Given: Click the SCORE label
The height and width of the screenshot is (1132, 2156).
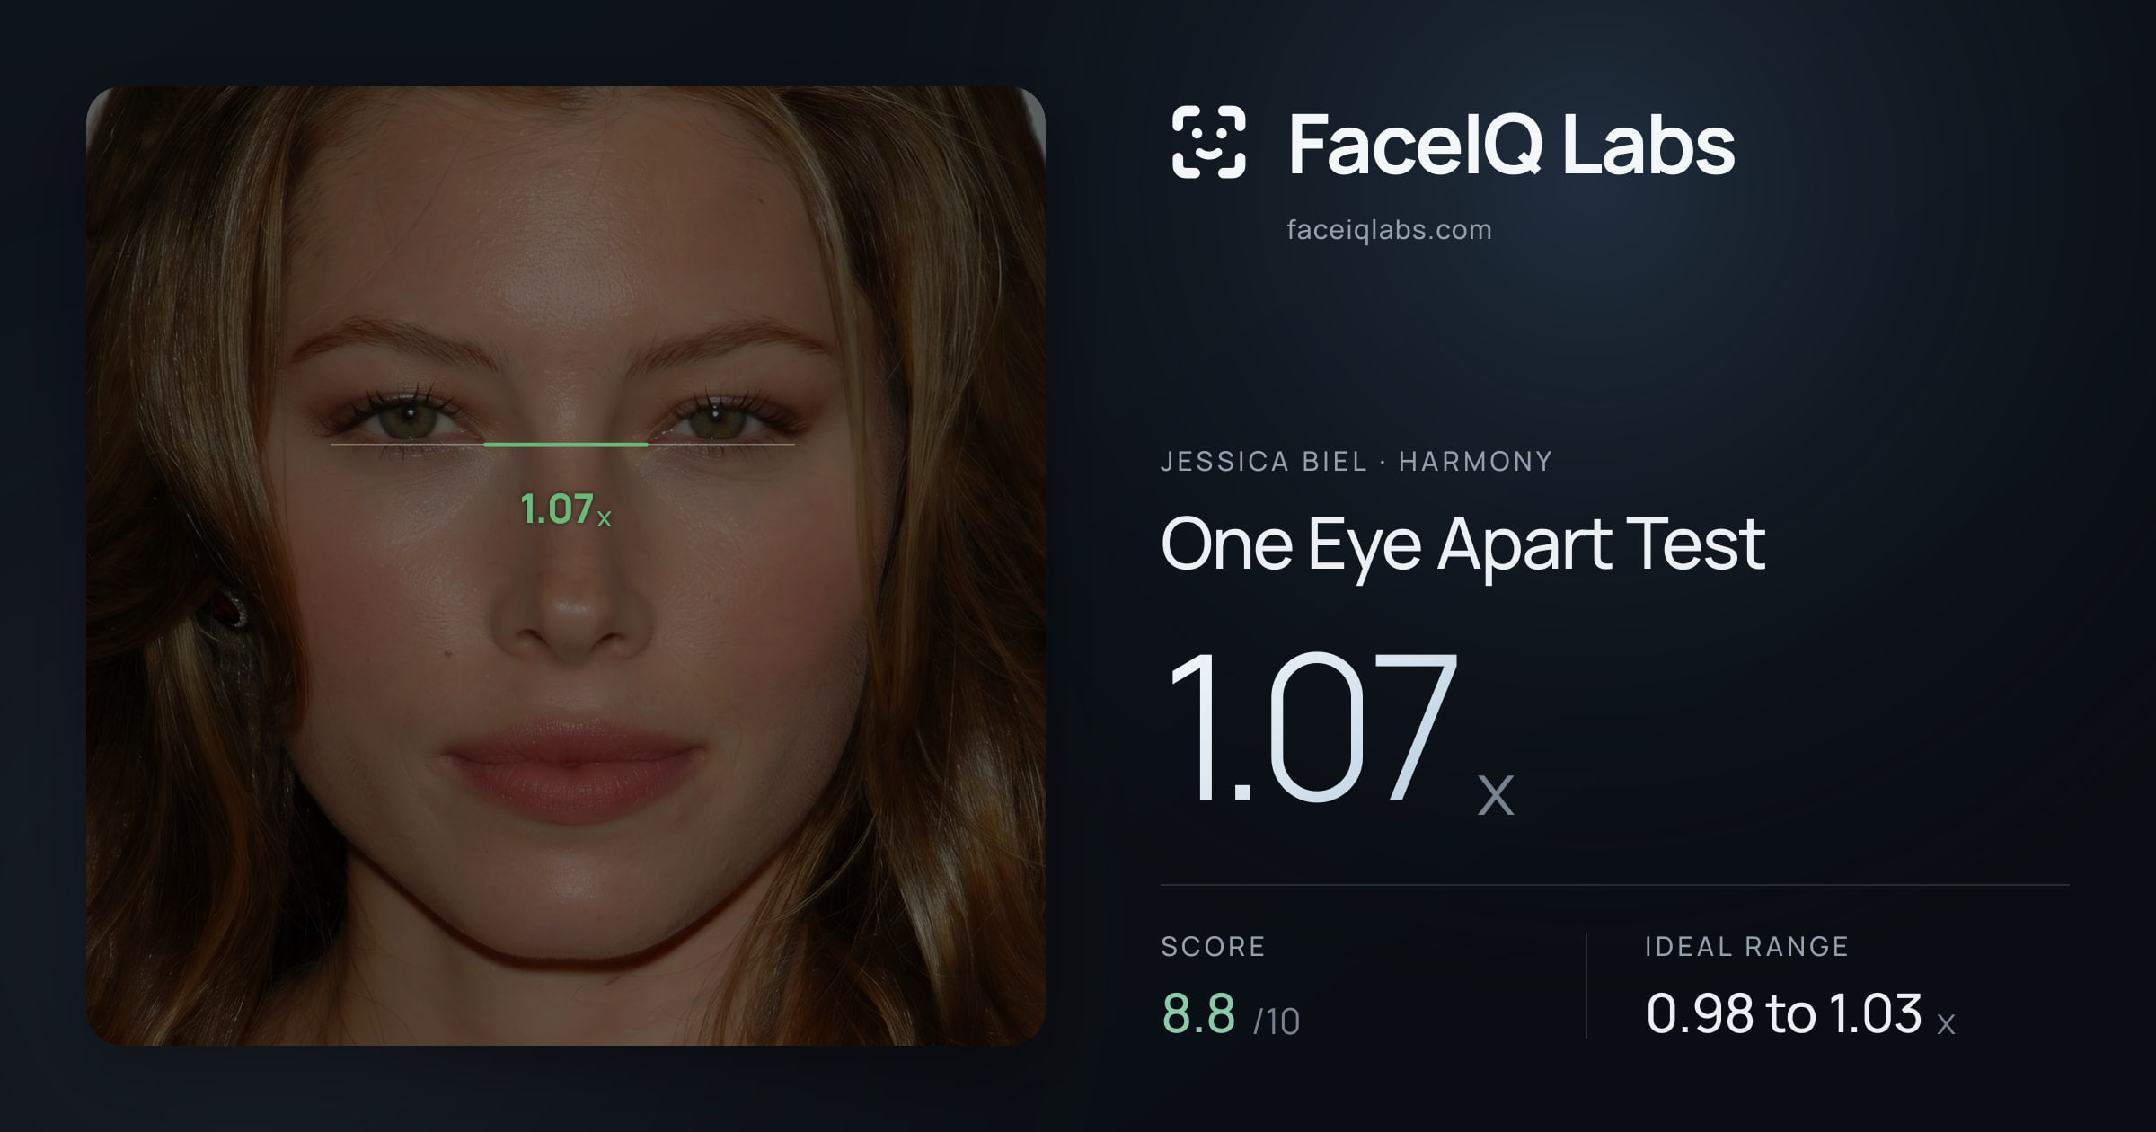Looking at the screenshot, I should click(x=1213, y=946).
